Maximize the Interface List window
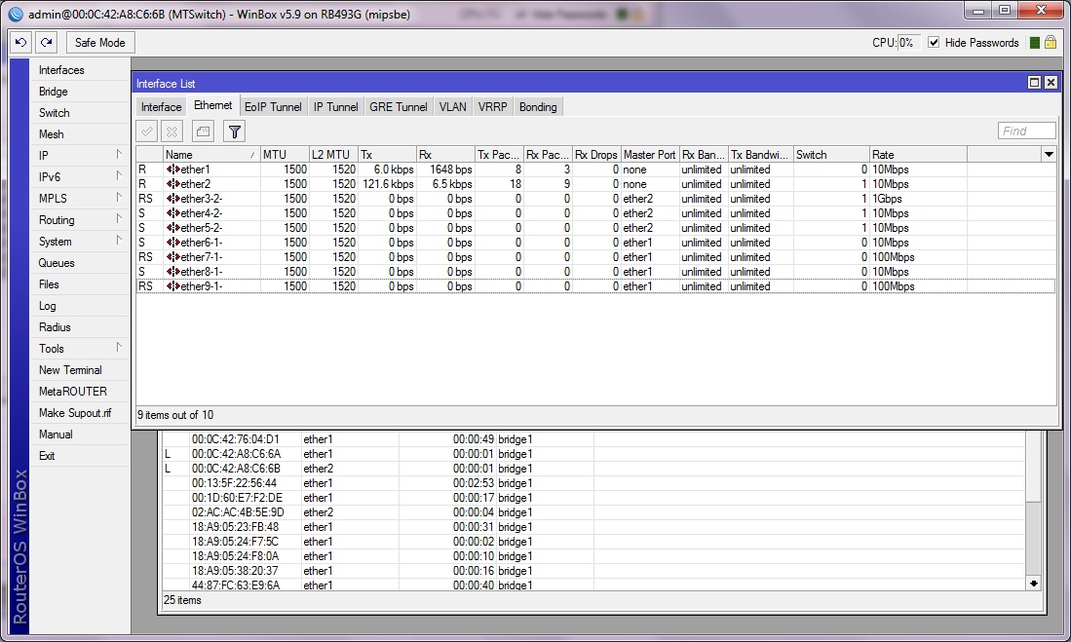The width and height of the screenshot is (1071, 642). click(x=1034, y=83)
